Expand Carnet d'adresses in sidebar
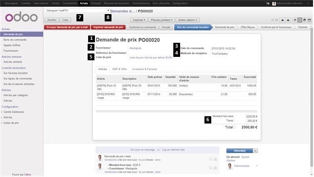 [x=14, y=112]
